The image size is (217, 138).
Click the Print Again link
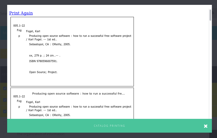21,13
